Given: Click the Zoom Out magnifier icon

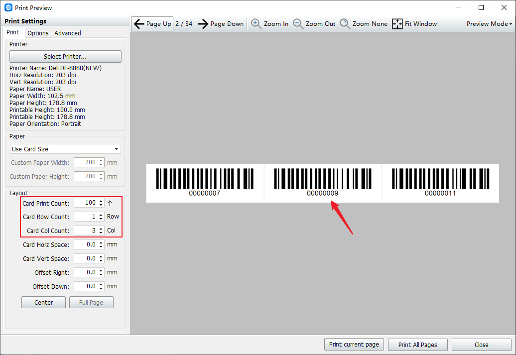Looking at the screenshot, I should pos(298,24).
